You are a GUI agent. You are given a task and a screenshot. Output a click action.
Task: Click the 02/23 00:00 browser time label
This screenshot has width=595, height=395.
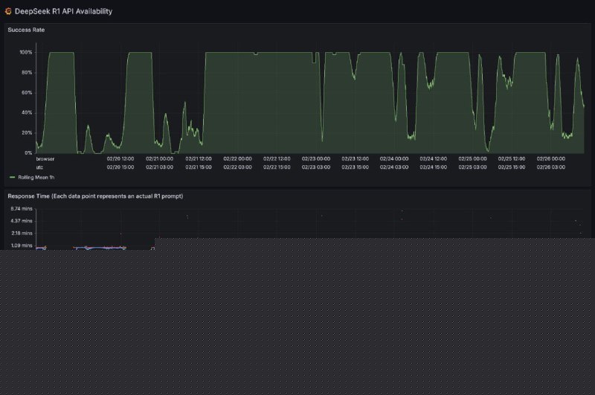(x=316, y=159)
